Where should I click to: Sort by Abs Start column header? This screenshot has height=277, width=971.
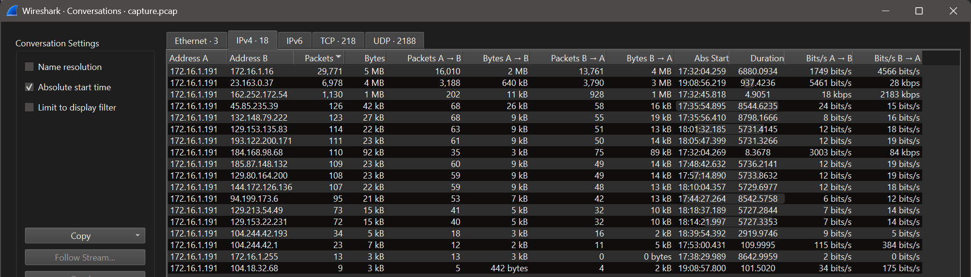pos(702,58)
